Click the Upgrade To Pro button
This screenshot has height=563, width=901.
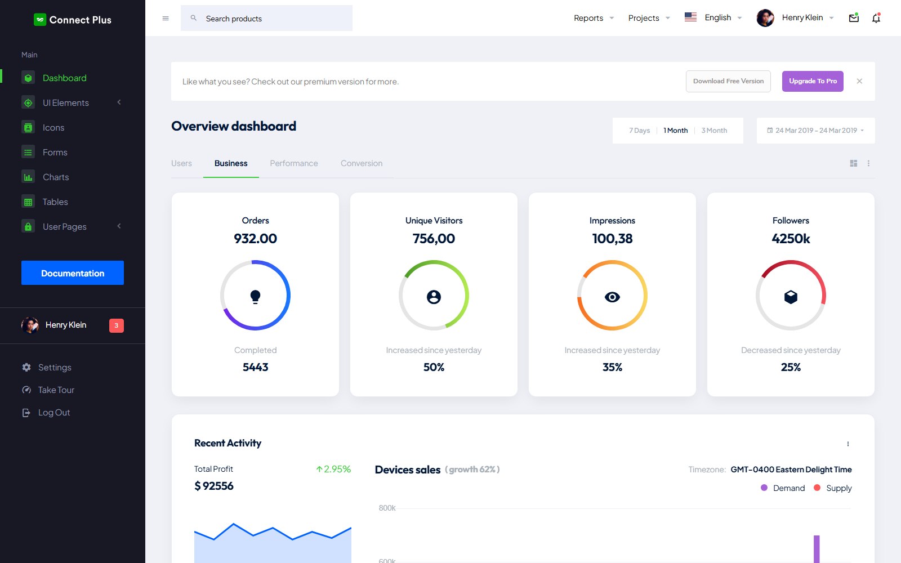coord(813,81)
